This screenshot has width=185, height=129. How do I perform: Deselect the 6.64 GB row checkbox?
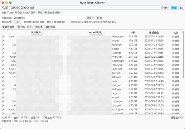point(3,65)
